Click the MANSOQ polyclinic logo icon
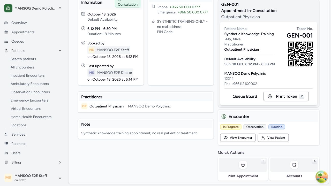This screenshot has width=331, height=186. click(8, 8)
